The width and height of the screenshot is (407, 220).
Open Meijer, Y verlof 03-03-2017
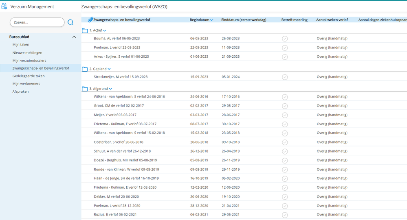click(115, 115)
